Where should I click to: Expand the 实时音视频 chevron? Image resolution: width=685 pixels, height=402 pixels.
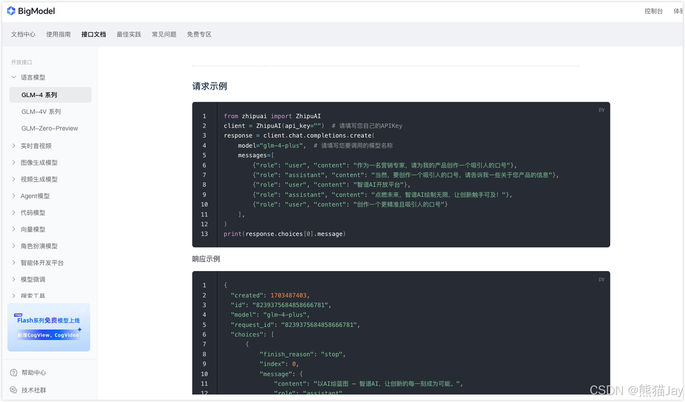tap(14, 145)
